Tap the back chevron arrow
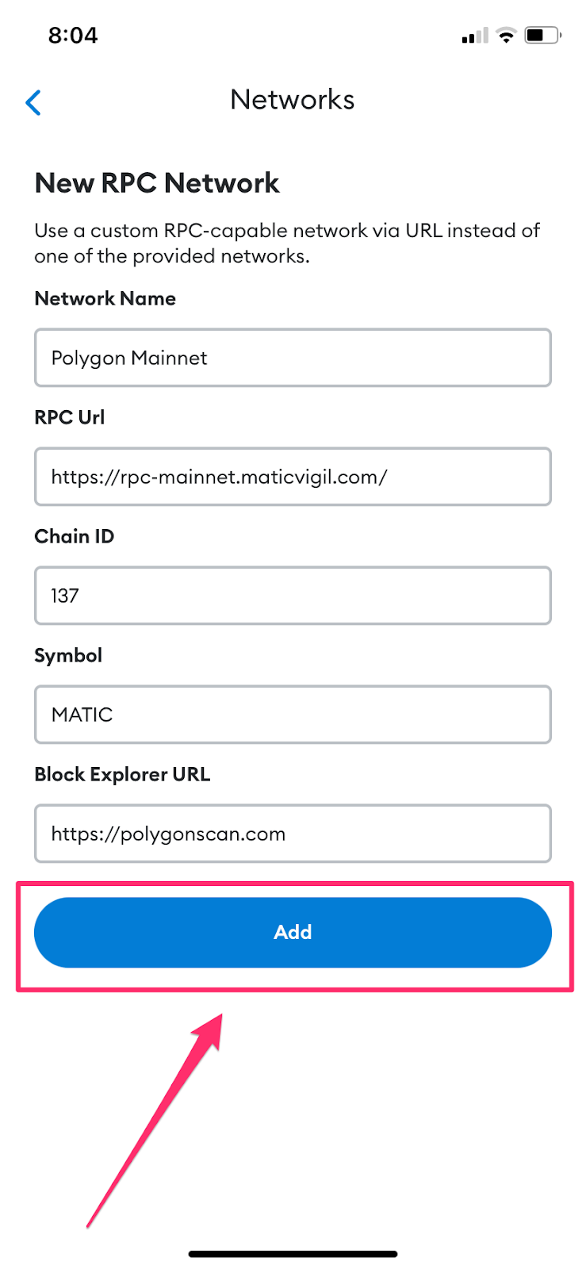586x1269 pixels. (33, 102)
